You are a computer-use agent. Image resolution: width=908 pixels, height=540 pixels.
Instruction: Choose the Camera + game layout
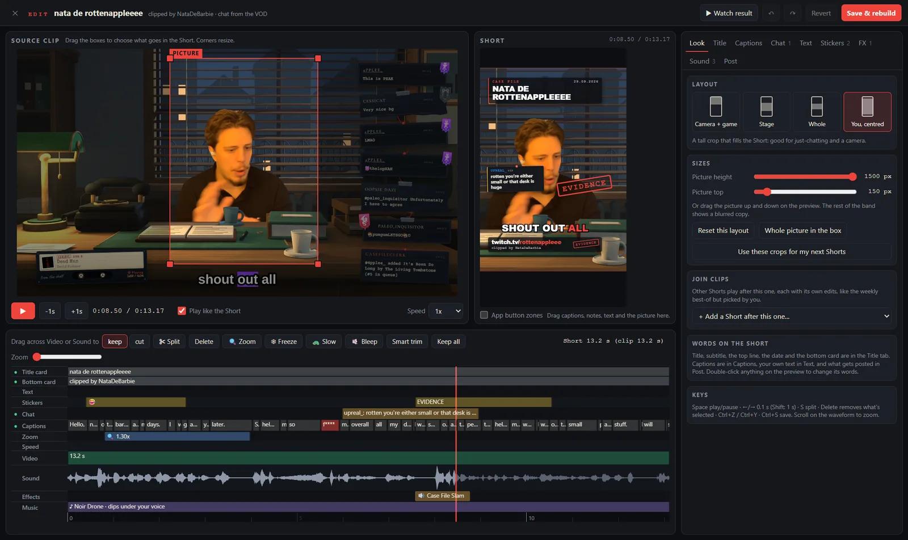pos(716,112)
